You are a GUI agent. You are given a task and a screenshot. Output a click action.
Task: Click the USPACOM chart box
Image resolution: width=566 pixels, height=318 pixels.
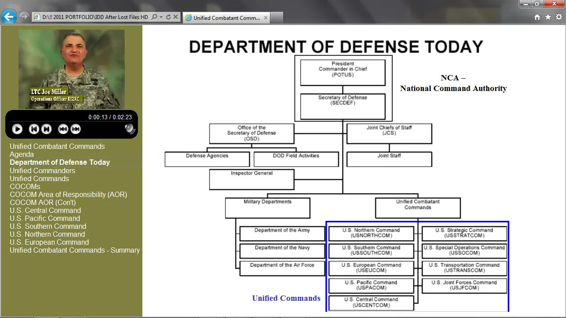371,286
